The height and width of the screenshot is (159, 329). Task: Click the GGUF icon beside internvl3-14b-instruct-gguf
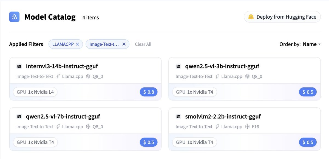coord(19,66)
